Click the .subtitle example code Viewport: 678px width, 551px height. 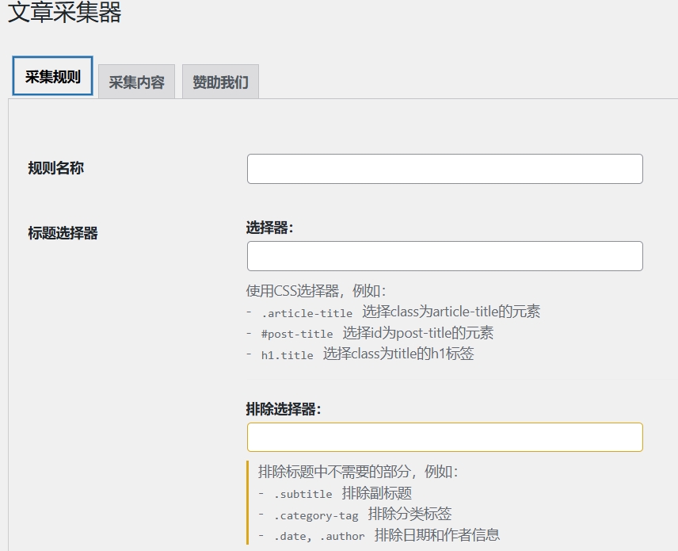point(303,494)
